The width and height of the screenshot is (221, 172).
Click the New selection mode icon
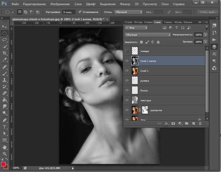(x=20, y=12)
